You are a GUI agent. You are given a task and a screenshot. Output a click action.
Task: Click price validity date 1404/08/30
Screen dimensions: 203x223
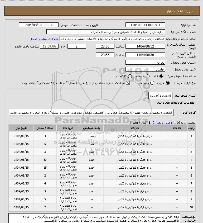pyautogui.click(x=145, y=55)
